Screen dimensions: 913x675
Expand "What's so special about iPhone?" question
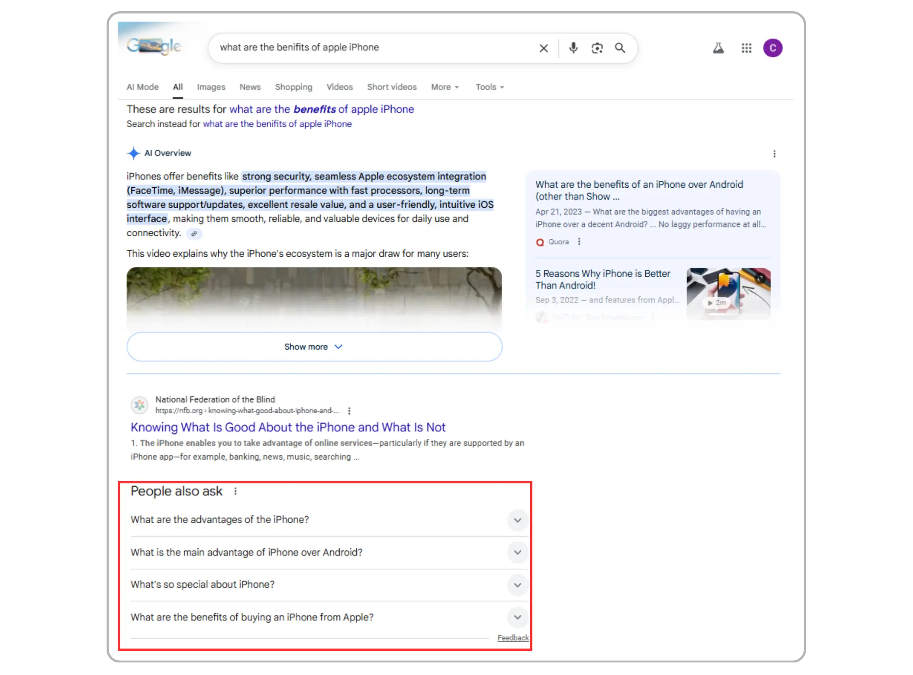(x=517, y=585)
